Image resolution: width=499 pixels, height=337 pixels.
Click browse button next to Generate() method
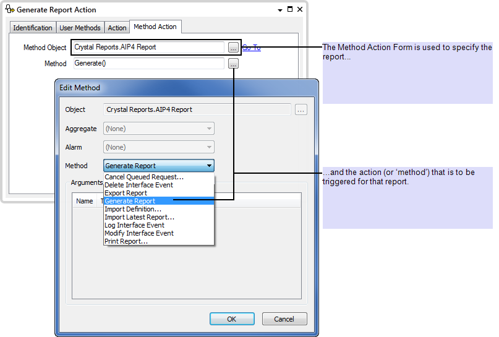(232, 63)
